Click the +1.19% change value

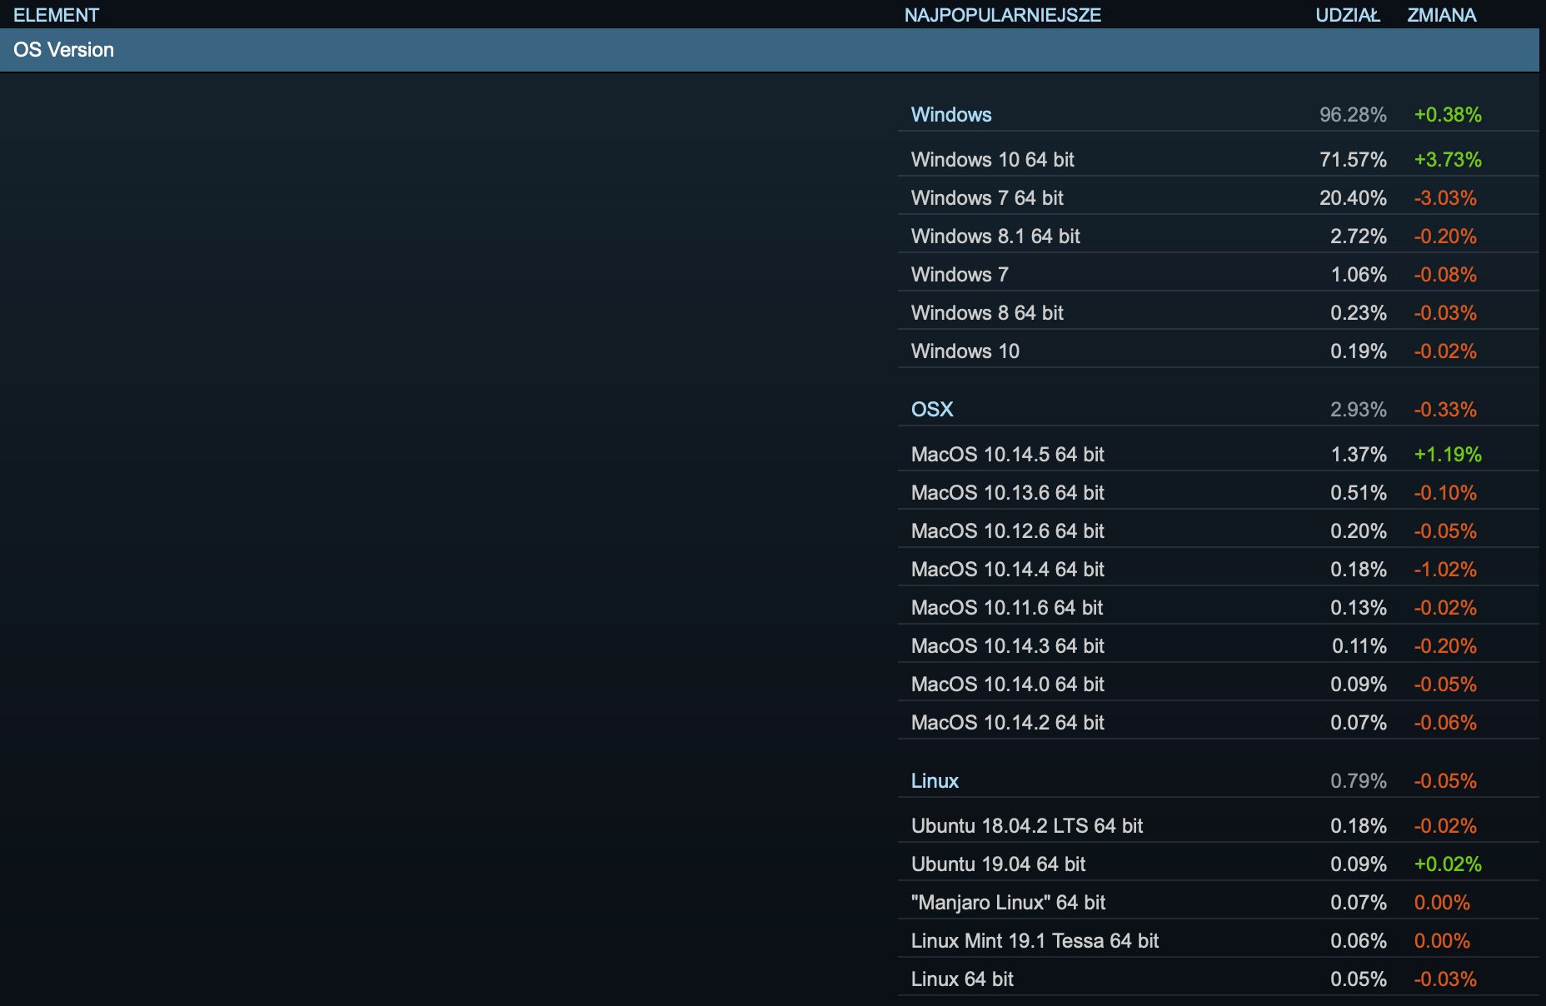(1448, 455)
